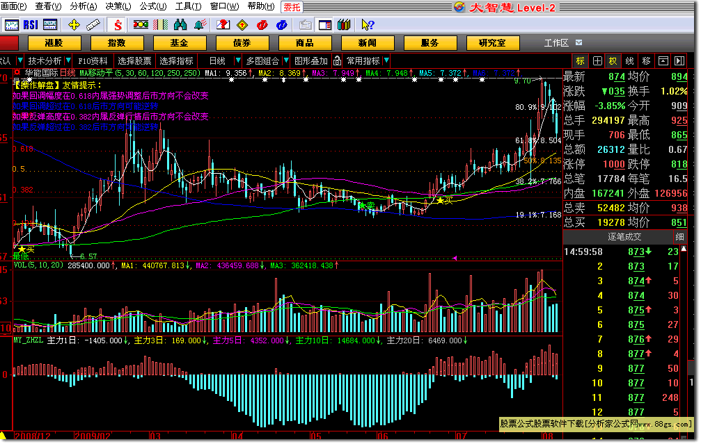The image size is (701, 444).
Task: Click the traffic light signal icon
Action: (x=141, y=25)
